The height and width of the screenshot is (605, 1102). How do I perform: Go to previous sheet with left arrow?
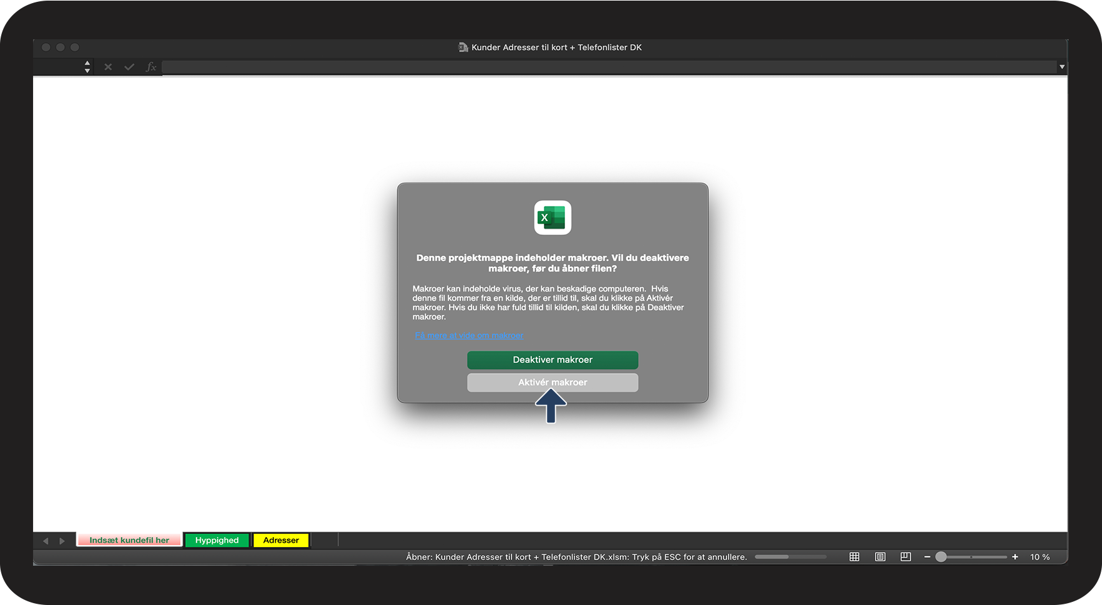(46, 541)
